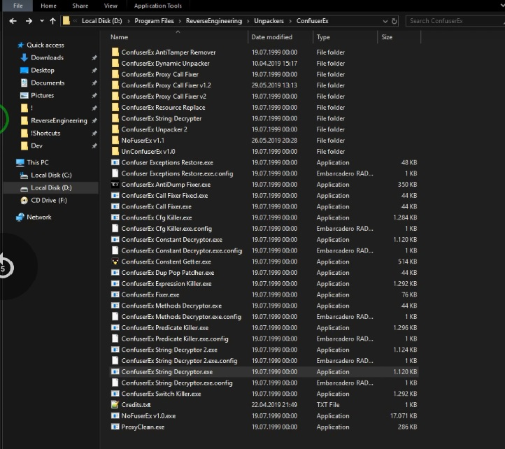The width and height of the screenshot is (505, 449).
Task: Select CD Drive (F:) icon
Action: (24, 200)
